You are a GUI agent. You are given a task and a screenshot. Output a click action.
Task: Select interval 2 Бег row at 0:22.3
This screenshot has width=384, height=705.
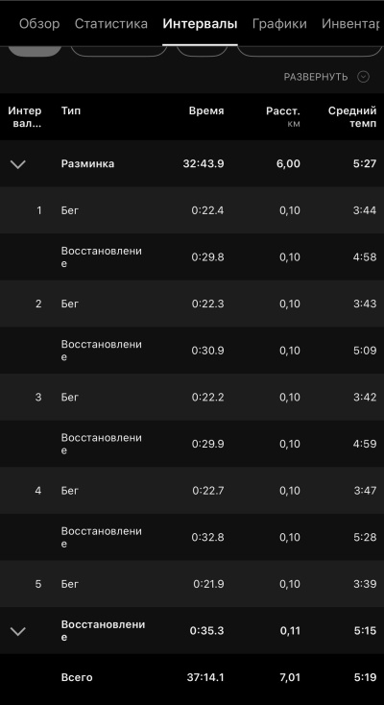pyautogui.click(x=192, y=304)
